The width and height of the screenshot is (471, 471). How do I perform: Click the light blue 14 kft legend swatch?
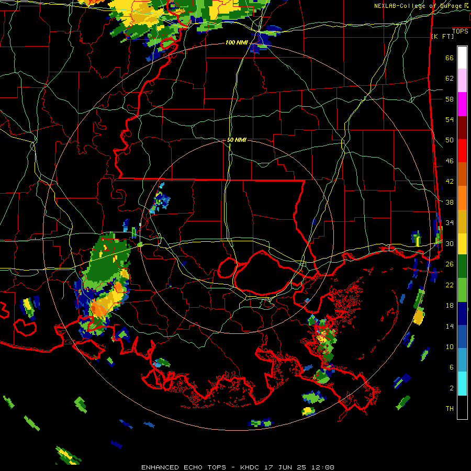tap(462, 360)
